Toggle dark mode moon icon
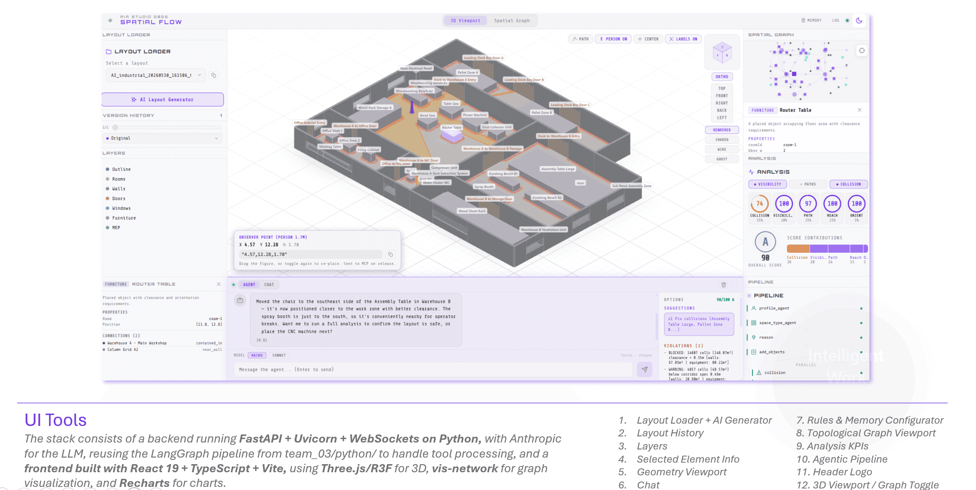This screenshot has height=490, width=976. 859,20
